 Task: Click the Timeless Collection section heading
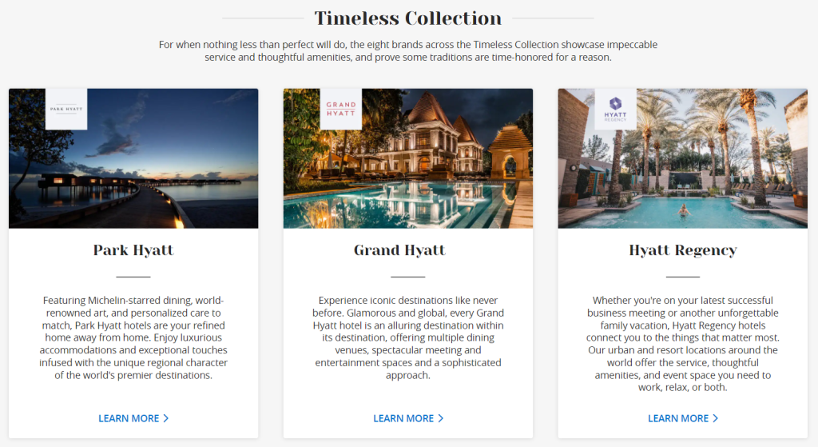pos(408,18)
